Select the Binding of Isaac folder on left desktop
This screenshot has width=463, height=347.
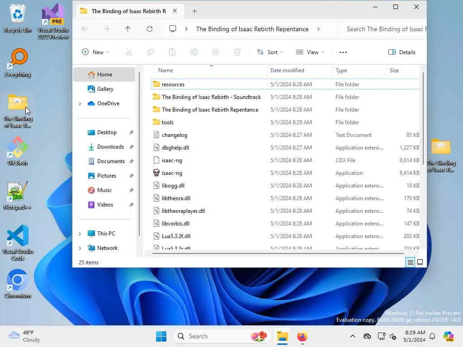18,111
